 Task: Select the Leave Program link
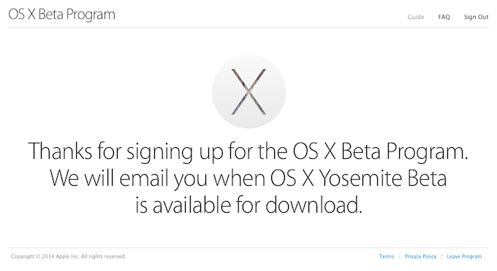coord(464,256)
